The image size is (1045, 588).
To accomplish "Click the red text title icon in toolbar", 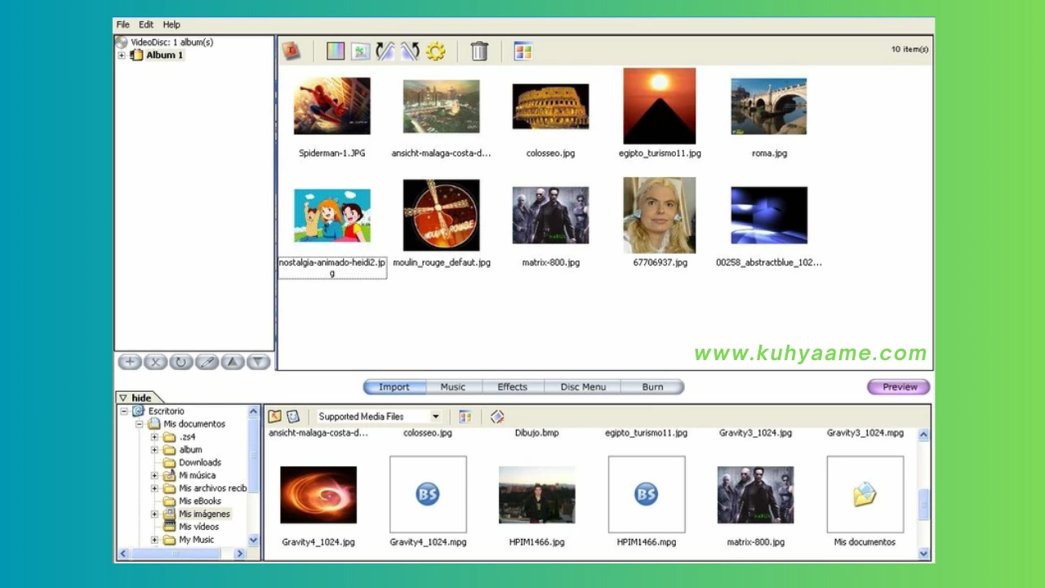I will click(291, 51).
